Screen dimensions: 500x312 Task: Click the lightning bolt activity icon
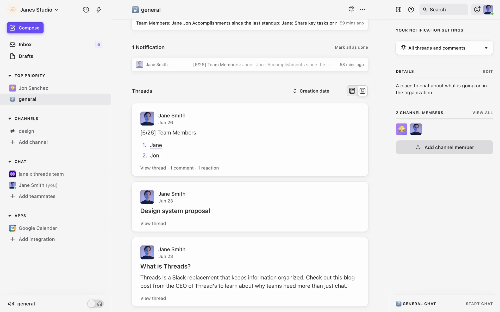98,10
